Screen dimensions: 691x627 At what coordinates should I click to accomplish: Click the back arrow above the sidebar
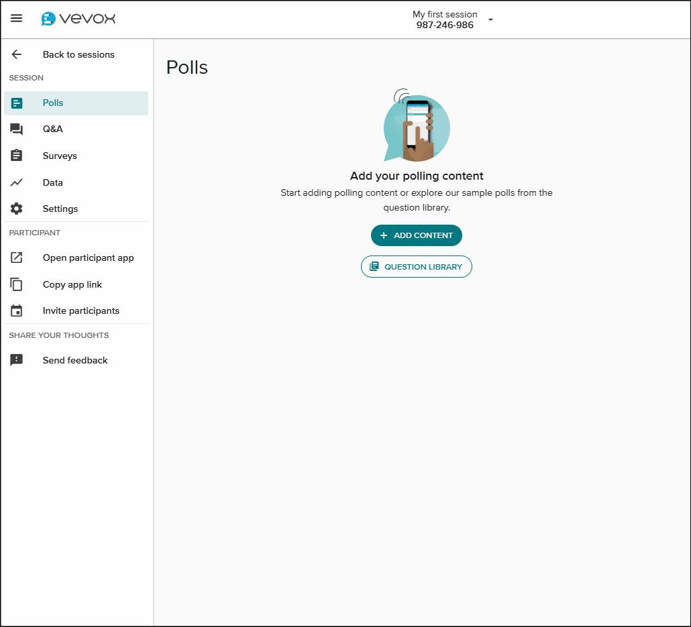15,54
